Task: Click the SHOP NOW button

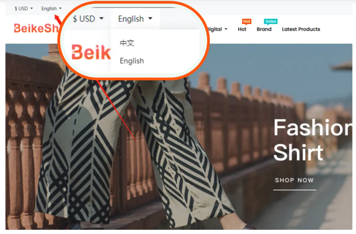Action: (x=294, y=180)
